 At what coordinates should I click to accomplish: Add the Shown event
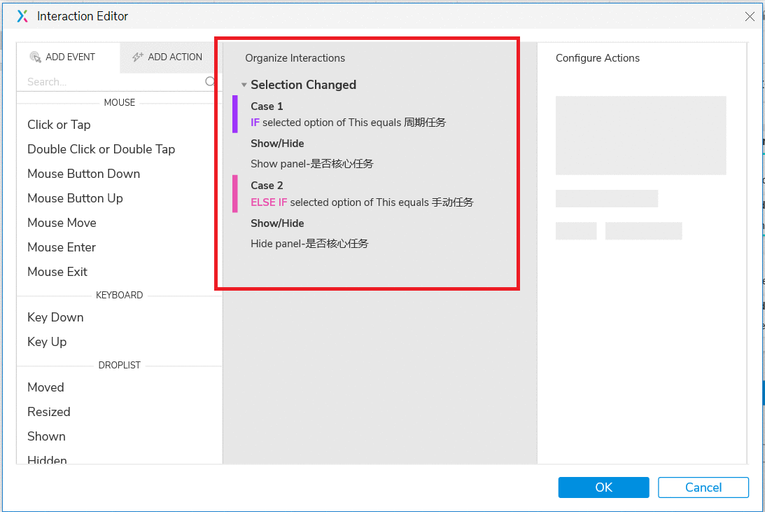click(46, 436)
